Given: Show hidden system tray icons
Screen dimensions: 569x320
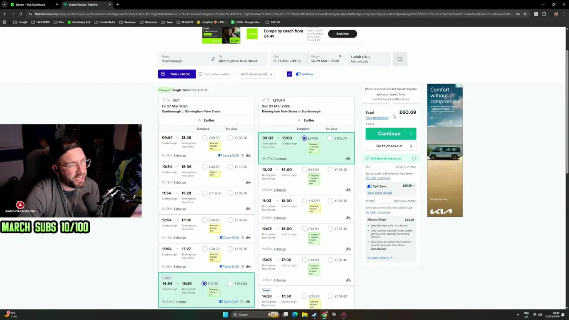Looking at the screenshot, I should point(518,315).
